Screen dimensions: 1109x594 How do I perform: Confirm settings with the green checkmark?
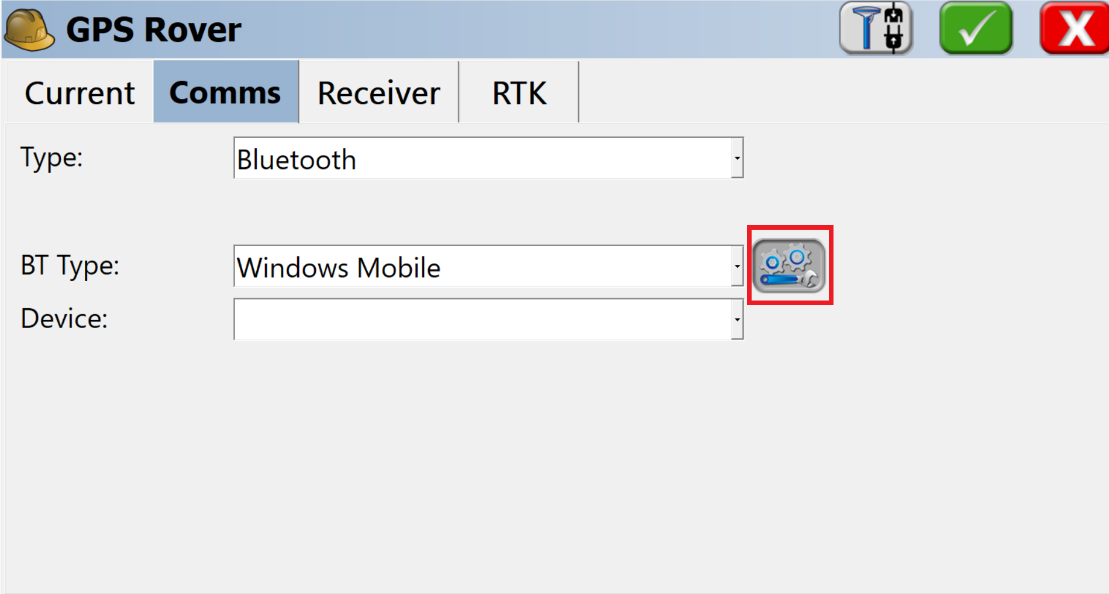pos(976,28)
